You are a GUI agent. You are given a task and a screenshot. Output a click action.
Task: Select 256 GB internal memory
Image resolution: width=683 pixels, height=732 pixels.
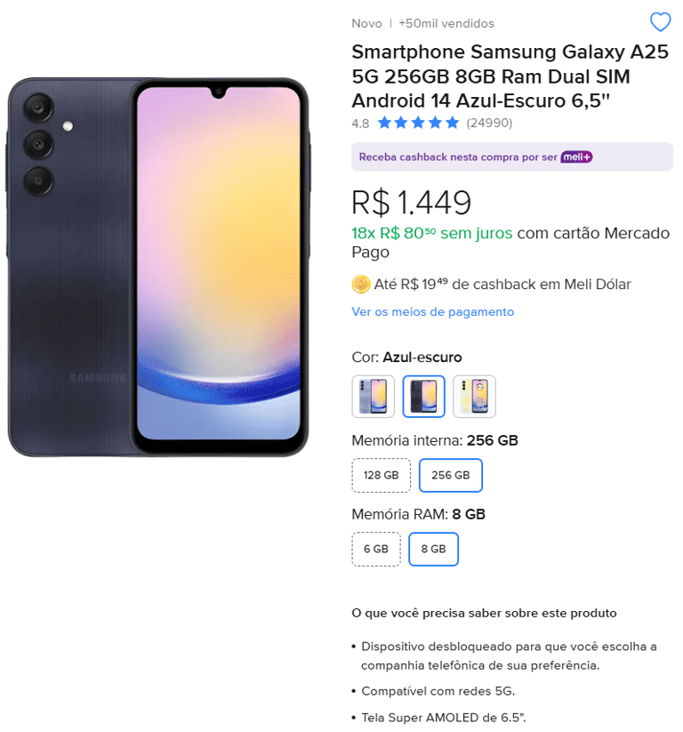click(451, 475)
